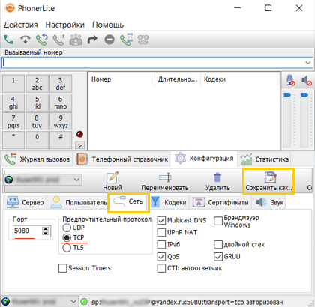Image resolution: width=315 pixels, height=307 pixels.
Task: Click Сохранить как button
Action: (268, 181)
